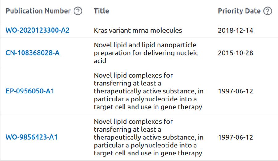This screenshot has width=278, height=161.
Task: Click the word 'acid' in CN patent title
Action: point(100,61)
